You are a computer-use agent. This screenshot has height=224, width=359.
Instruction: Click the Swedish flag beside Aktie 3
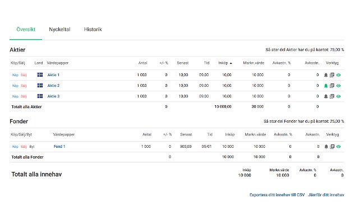[40, 96]
